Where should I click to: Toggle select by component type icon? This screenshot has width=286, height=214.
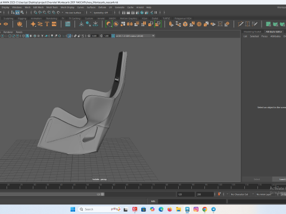[22, 12]
